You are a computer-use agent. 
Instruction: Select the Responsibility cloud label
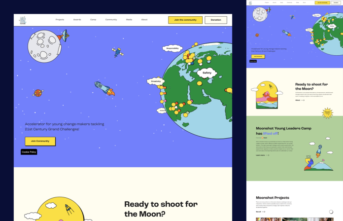(172, 48)
